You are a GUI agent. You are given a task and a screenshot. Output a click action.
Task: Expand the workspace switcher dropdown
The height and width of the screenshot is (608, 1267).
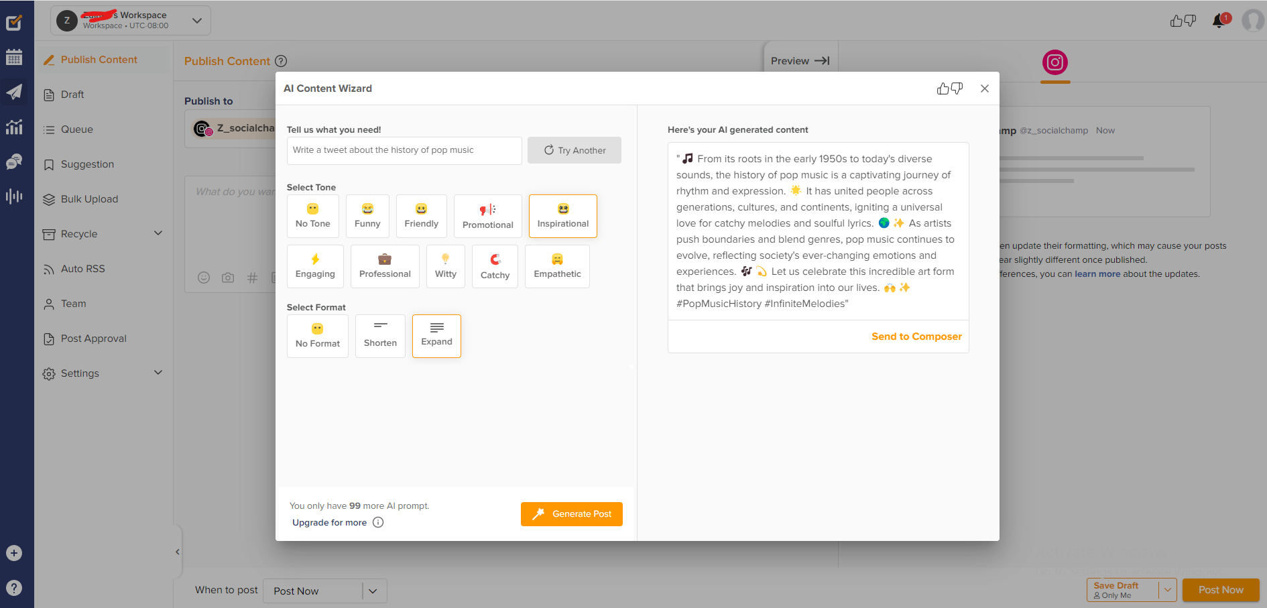pos(197,21)
